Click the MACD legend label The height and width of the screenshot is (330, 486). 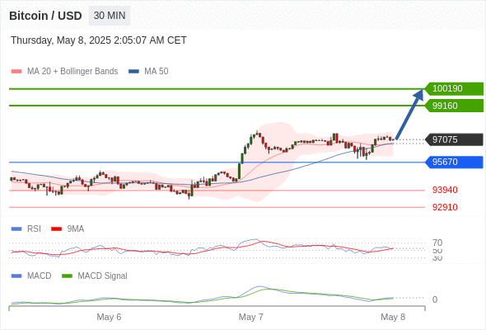(x=40, y=276)
